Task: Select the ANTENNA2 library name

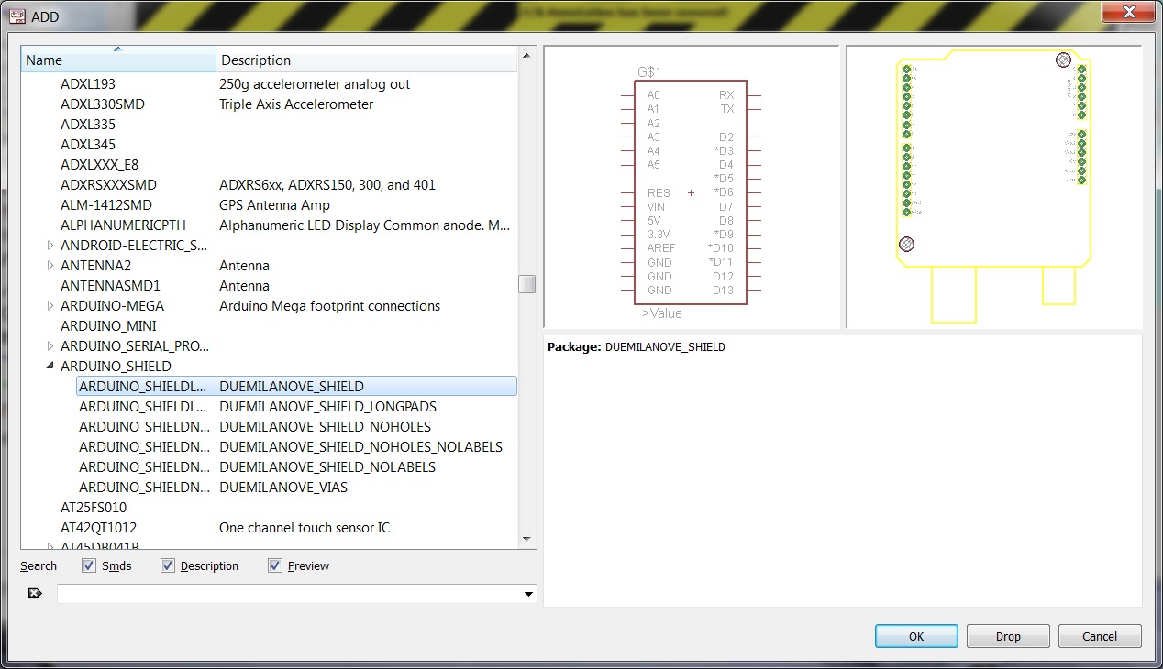Action: coord(95,266)
